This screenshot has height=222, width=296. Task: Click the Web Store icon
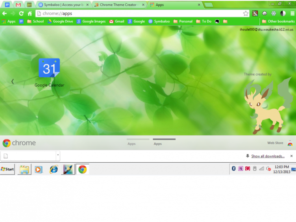pyautogui.click(x=290, y=143)
